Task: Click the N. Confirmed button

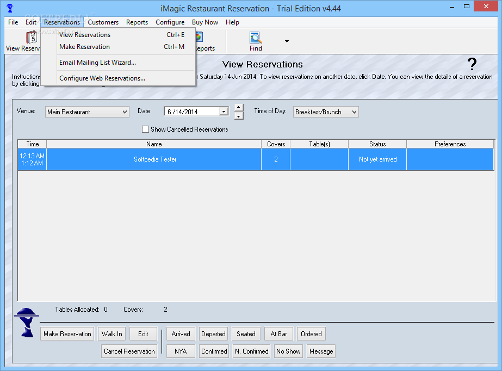Action: (252, 351)
